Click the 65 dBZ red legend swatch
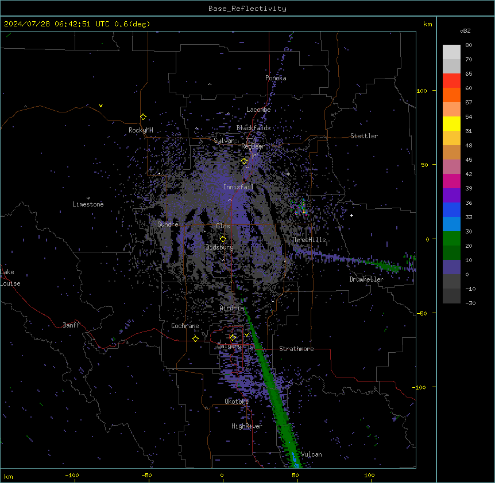 451,80
